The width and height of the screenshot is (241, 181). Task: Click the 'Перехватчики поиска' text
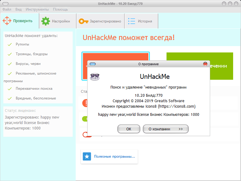click(x=34, y=89)
